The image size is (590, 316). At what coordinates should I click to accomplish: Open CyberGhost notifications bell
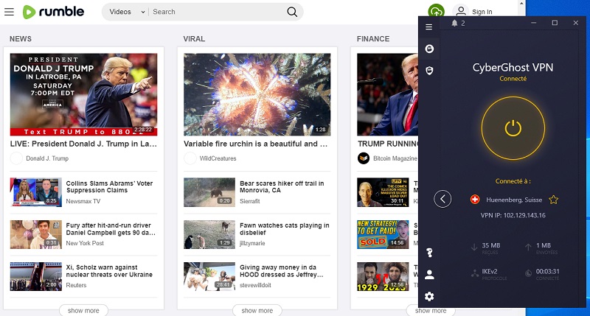[454, 24]
